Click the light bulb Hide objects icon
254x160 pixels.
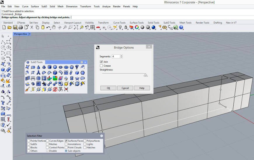pos(120,27)
